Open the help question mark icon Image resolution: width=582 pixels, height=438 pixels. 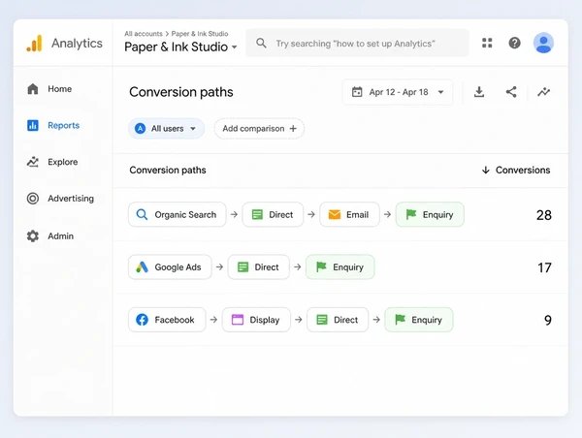(x=514, y=43)
